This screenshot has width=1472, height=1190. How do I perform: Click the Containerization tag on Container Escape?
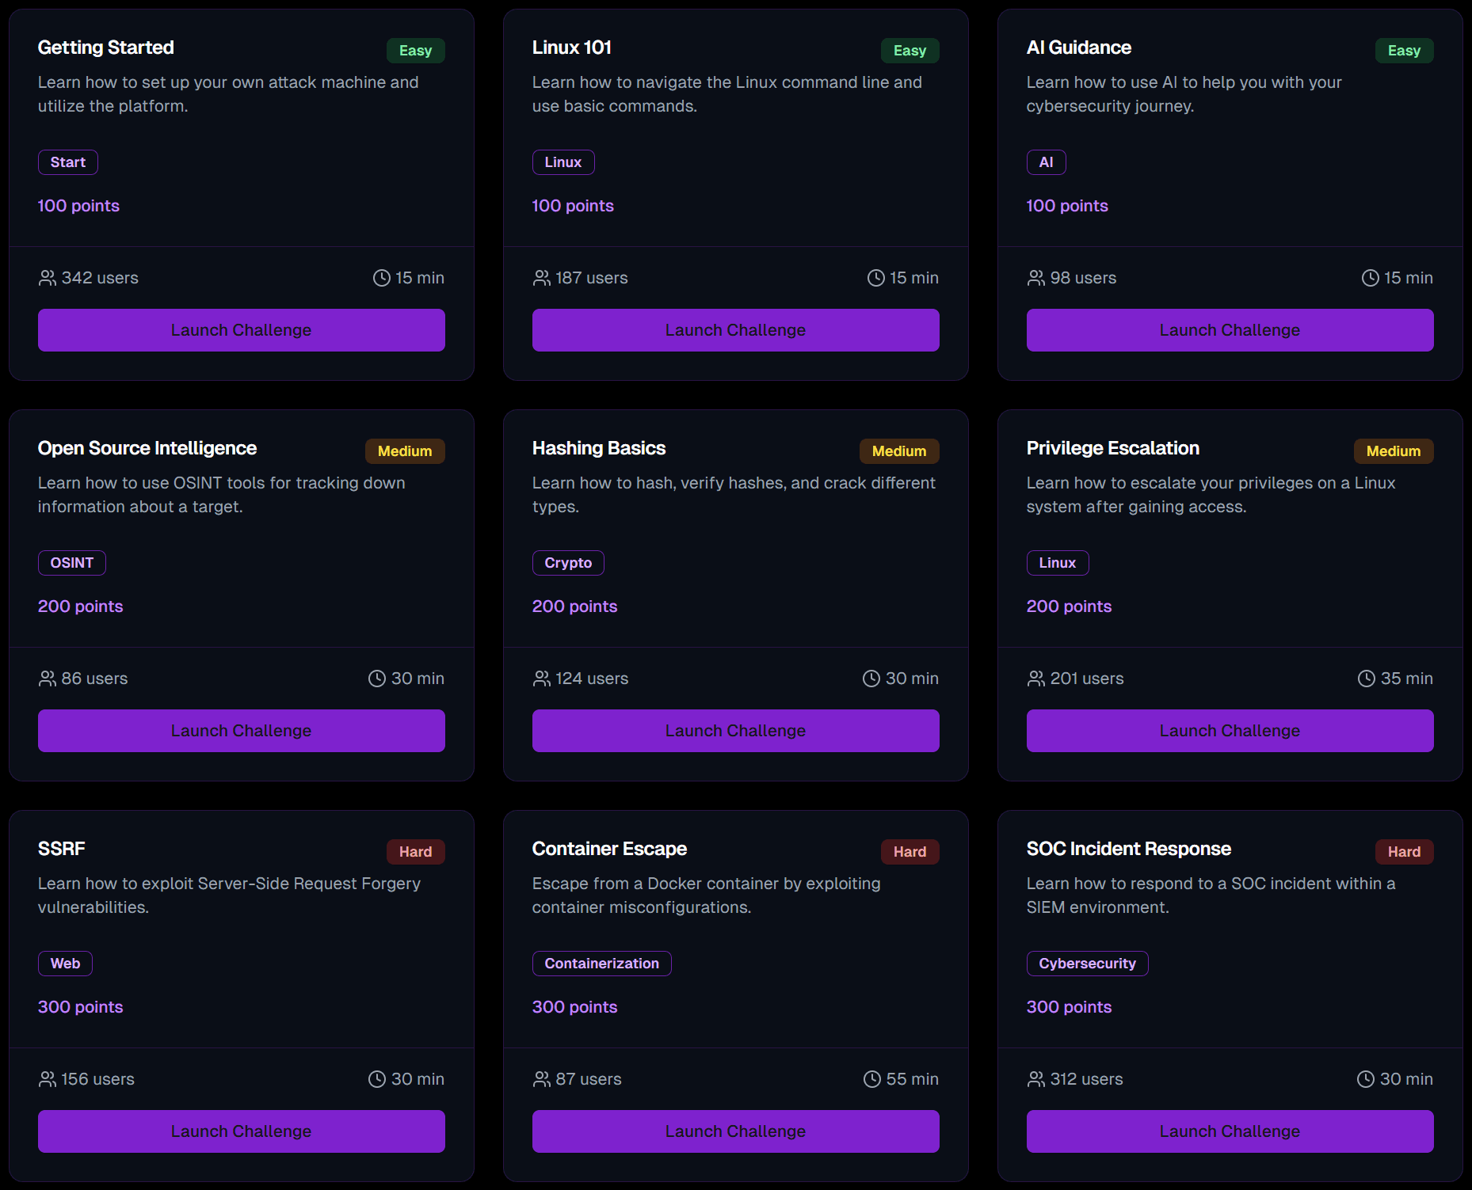click(601, 964)
